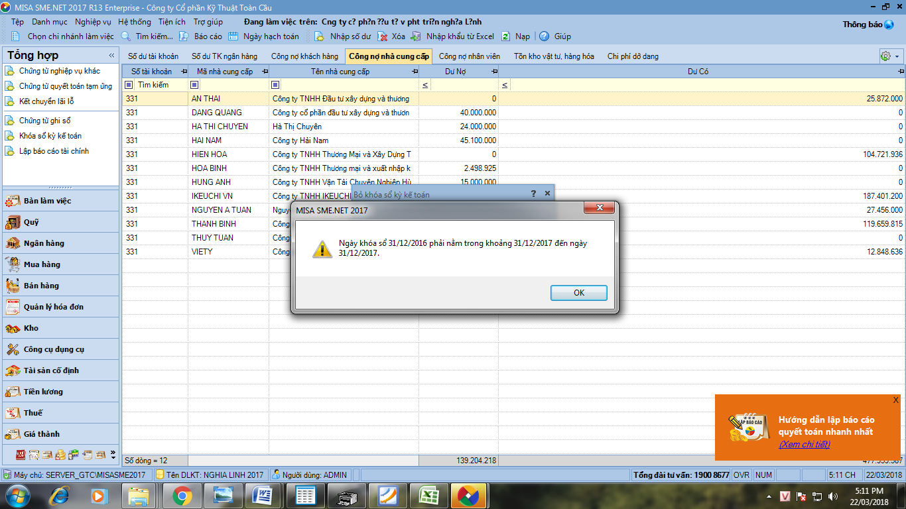Image resolution: width=906 pixels, height=509 pixels.
Task: Click the Tìm kiếm filter field under Số tài khoản
Action: tap(161, 85)
